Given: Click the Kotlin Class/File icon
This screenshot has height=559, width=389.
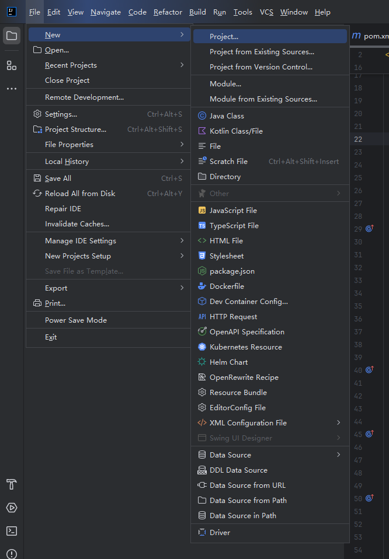Looking at the screenshot, I should [x=202, y=131].
